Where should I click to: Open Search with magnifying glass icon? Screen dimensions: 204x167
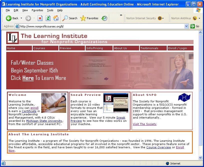click(x=65, y=18)
